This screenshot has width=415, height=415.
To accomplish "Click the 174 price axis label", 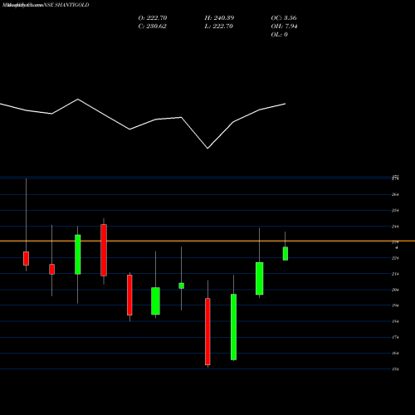I will coord(395,337).
